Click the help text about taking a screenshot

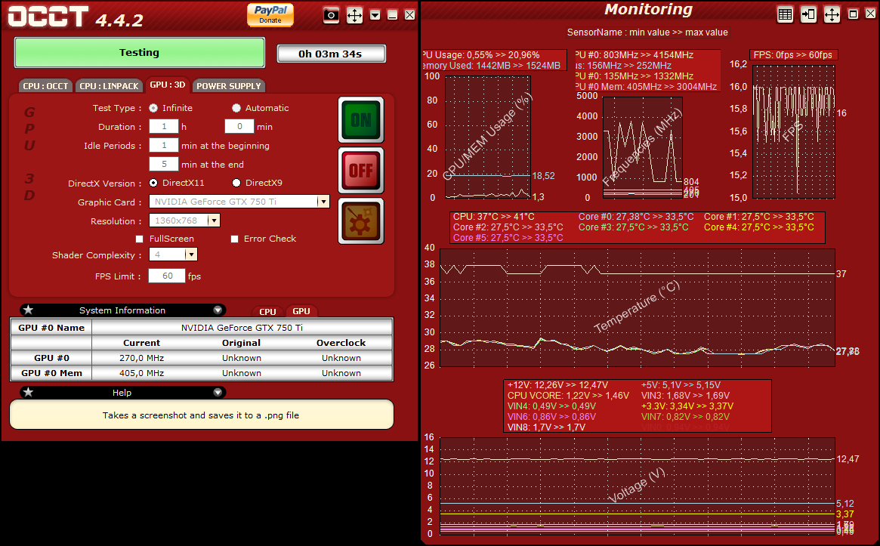point(201,415)
